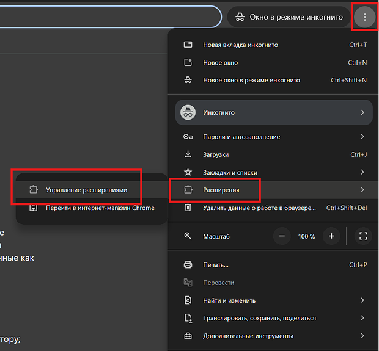Open 'Пароли и автозаполнение' entry

tap(273, 137)
